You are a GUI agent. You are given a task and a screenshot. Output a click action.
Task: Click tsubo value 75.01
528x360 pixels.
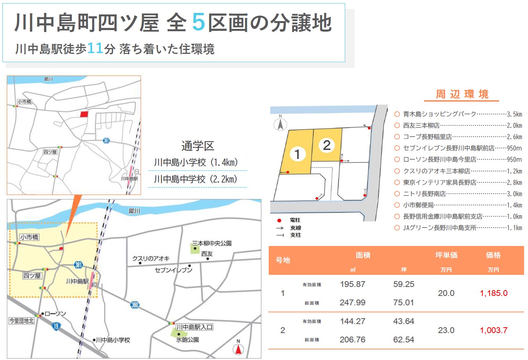click(x=404, y=303)
